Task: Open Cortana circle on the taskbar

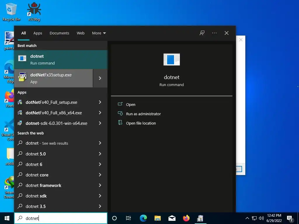Action: 114,218
